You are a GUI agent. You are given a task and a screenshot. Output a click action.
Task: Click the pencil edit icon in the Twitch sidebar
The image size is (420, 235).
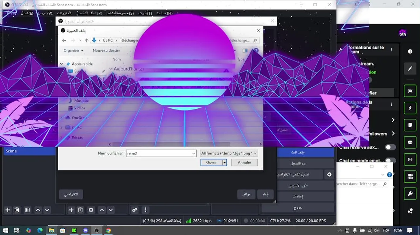tap(410, 69)
